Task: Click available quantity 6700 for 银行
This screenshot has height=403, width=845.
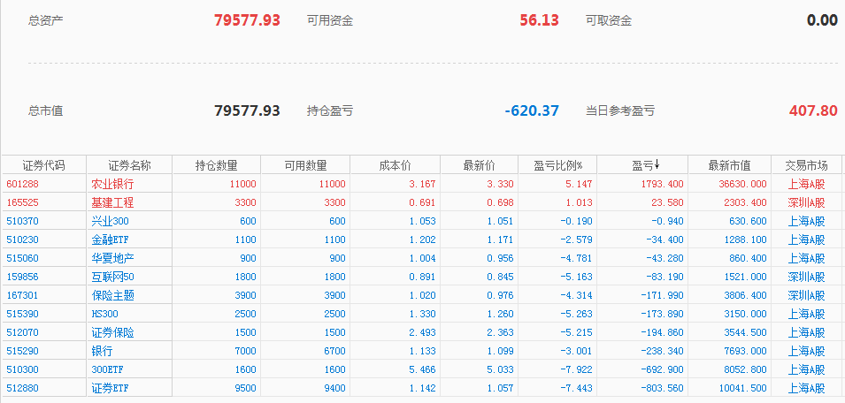Action: click(334, 351)
